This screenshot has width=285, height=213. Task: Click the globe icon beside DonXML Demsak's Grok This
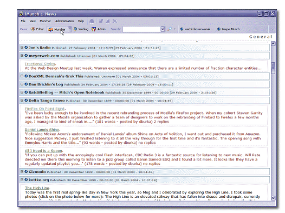[26, 76]
